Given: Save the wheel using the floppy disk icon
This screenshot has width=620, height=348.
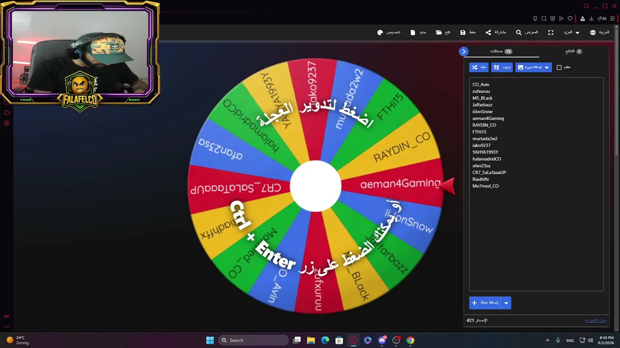Looking at the screenshot, I should point(468,32).
